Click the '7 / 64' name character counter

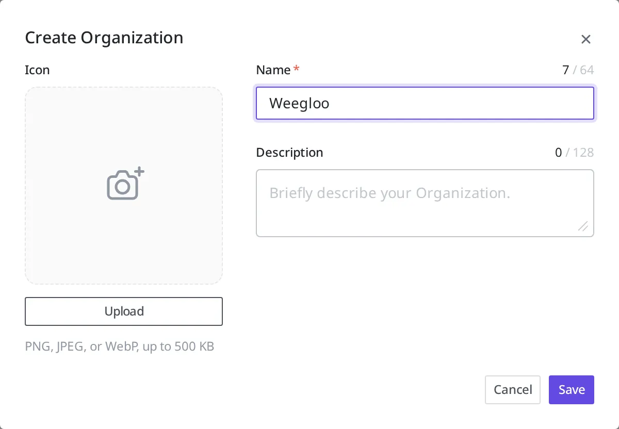point(578,70)
